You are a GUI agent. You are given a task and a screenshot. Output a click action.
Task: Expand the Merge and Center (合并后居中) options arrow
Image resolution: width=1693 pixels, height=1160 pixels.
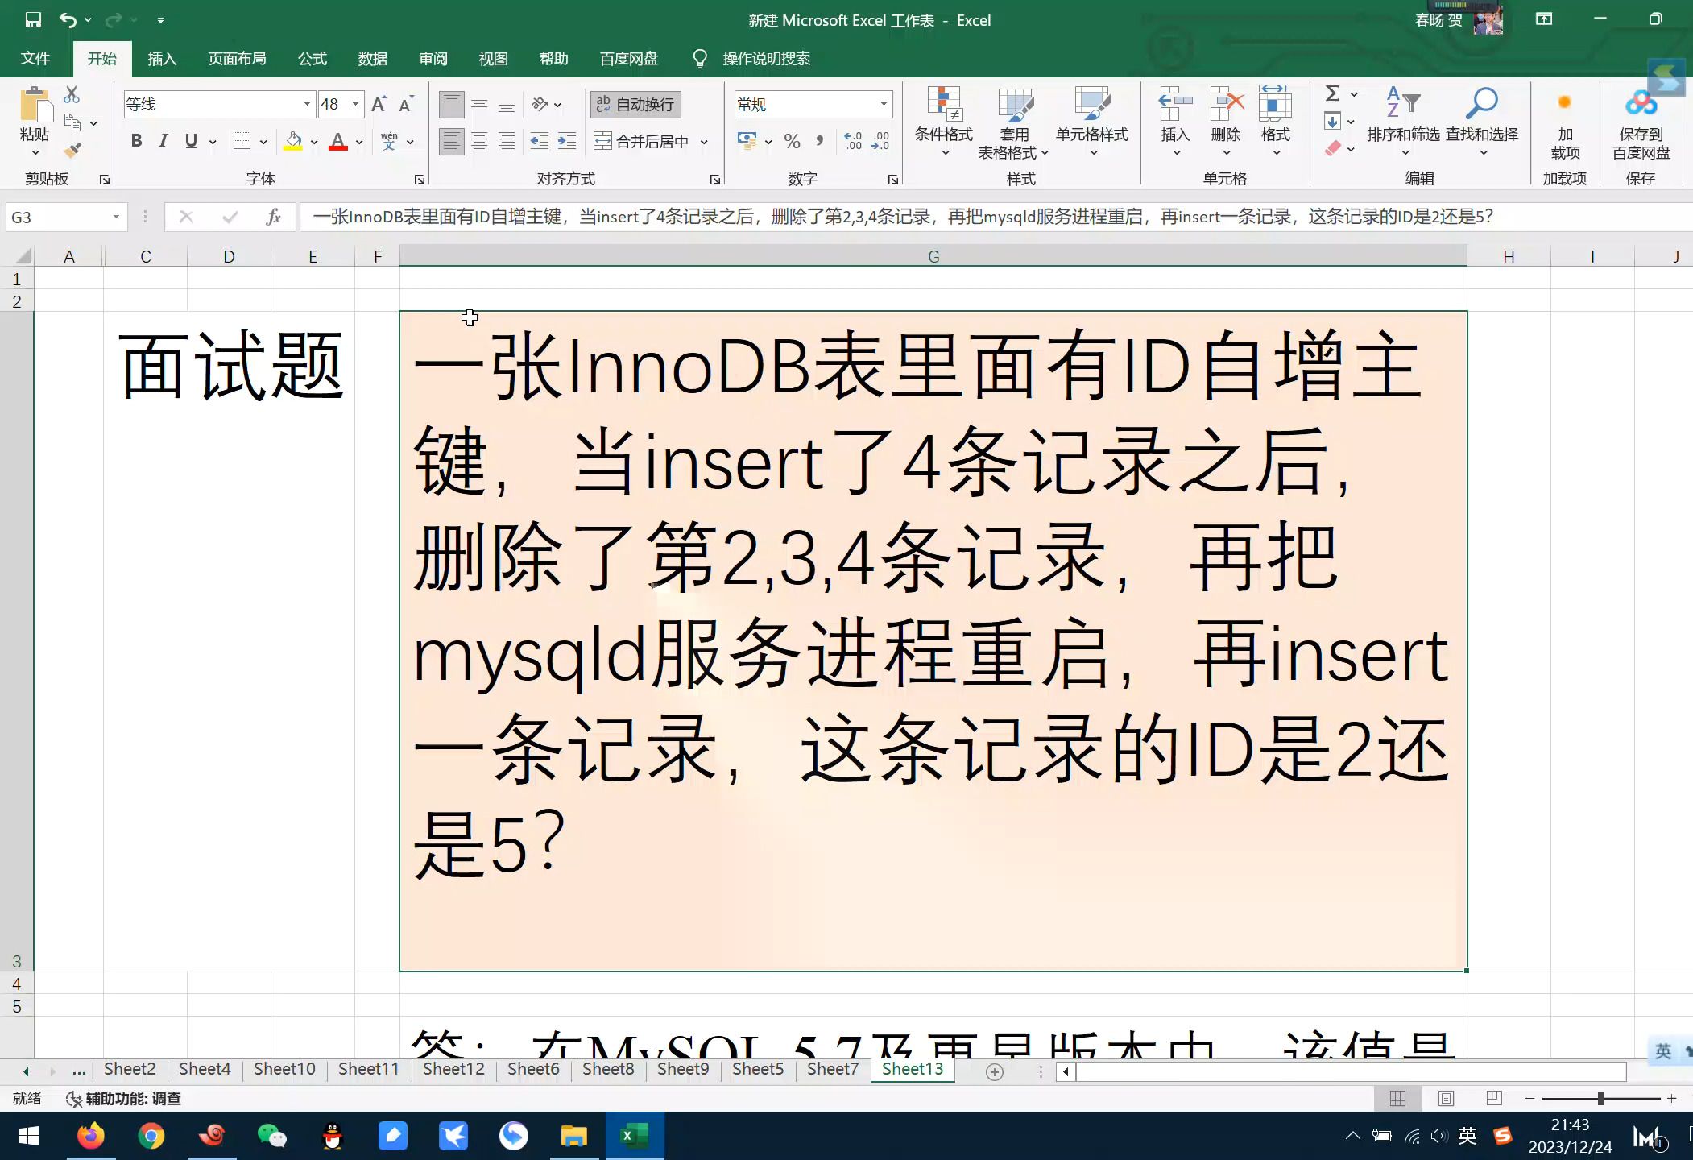(704, 142)
